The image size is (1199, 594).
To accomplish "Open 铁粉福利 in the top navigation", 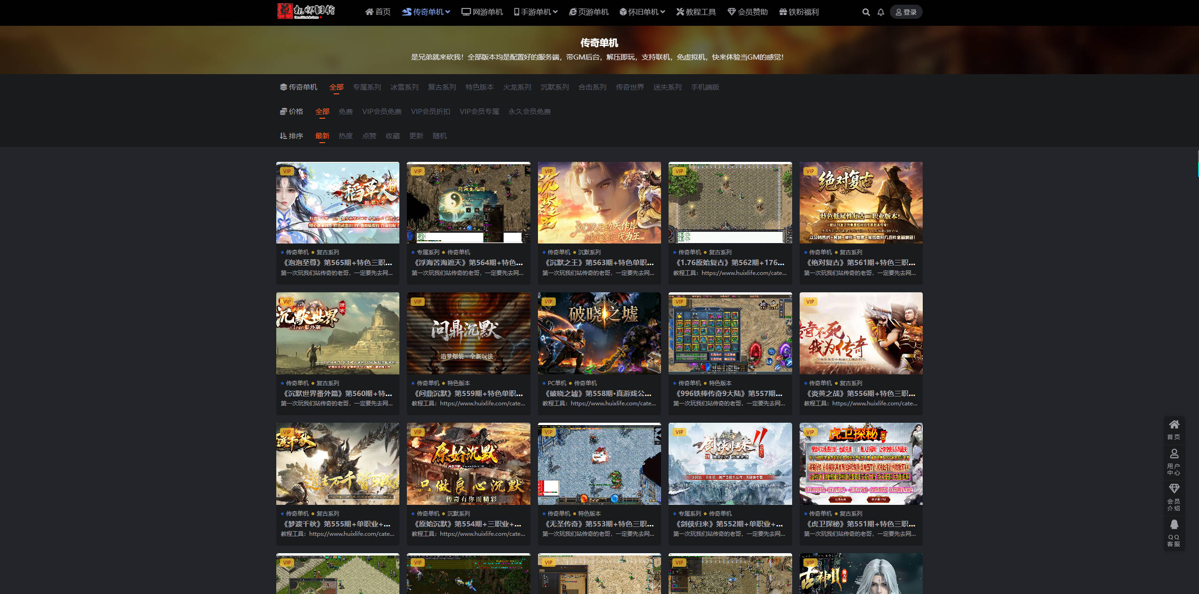I will click(x=799, y=12).
